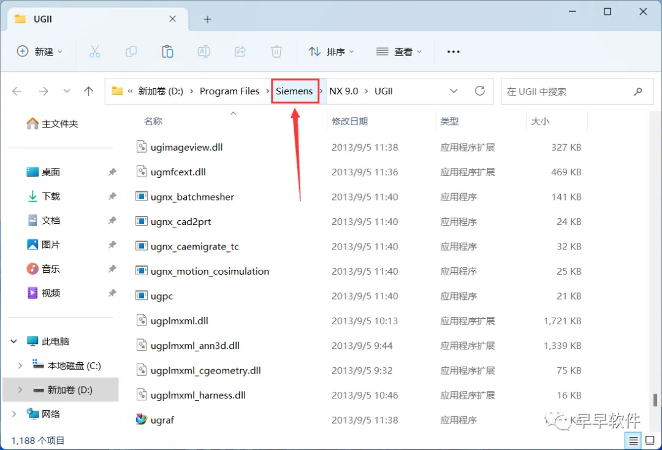Select file ugmfcext.dll

point(178,172)
